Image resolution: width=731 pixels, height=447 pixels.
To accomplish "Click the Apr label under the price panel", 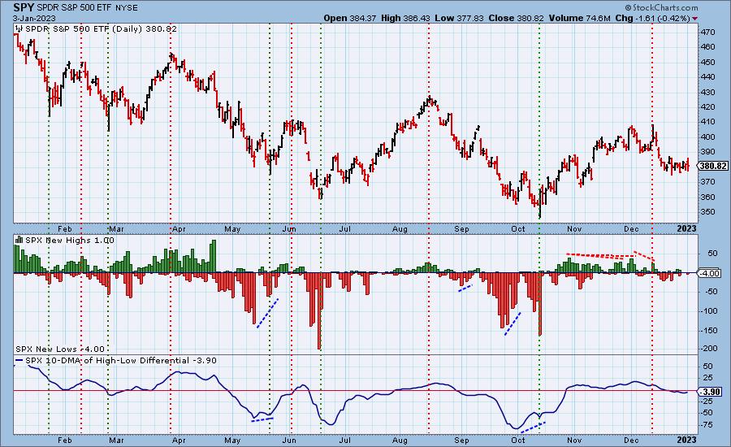I will point(179,228).
